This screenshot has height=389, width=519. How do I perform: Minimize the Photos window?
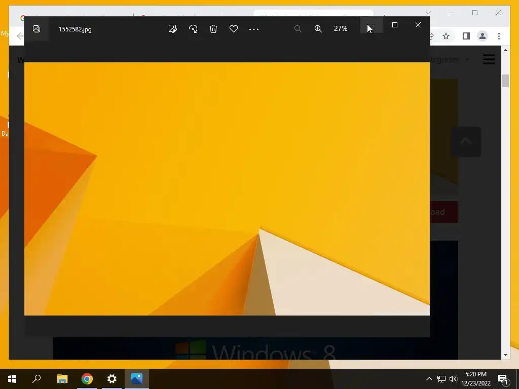(x=372, y=25)
